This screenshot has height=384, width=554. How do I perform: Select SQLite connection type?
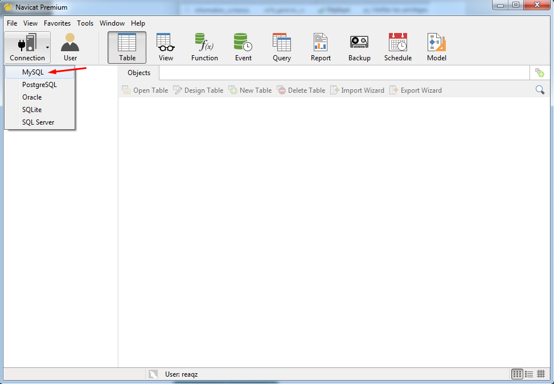point(40,110)
